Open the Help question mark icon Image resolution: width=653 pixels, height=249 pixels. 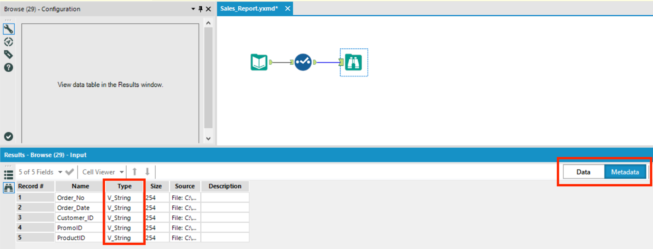tap(9, 68)
